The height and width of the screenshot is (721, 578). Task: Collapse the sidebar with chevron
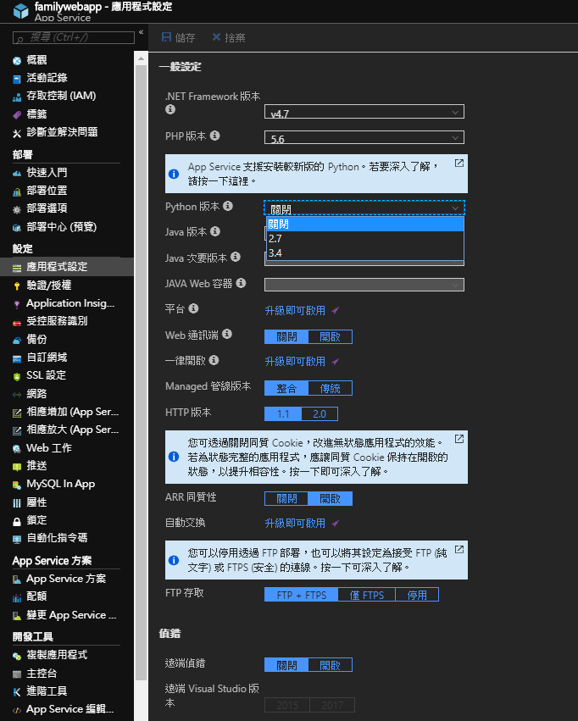(x=142, y=32)
